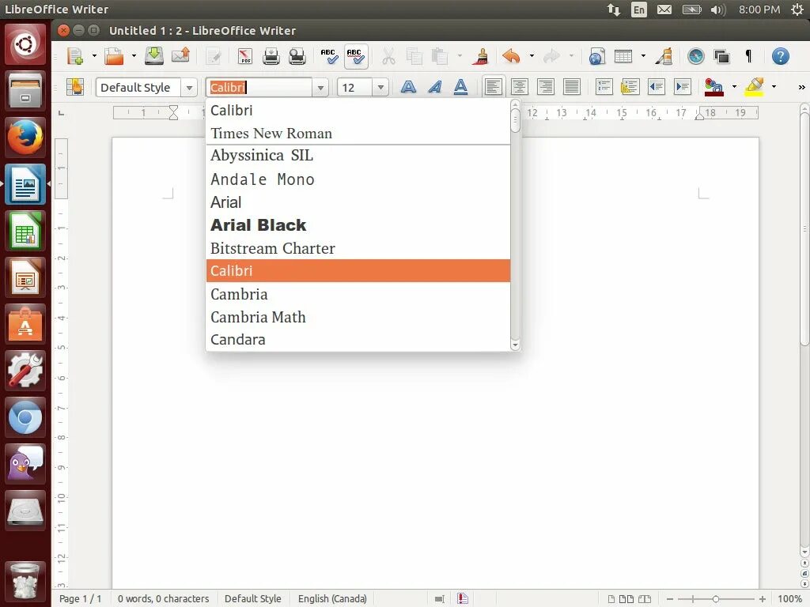
Task: Toggle Underline formatting
Action: point(461,87)
